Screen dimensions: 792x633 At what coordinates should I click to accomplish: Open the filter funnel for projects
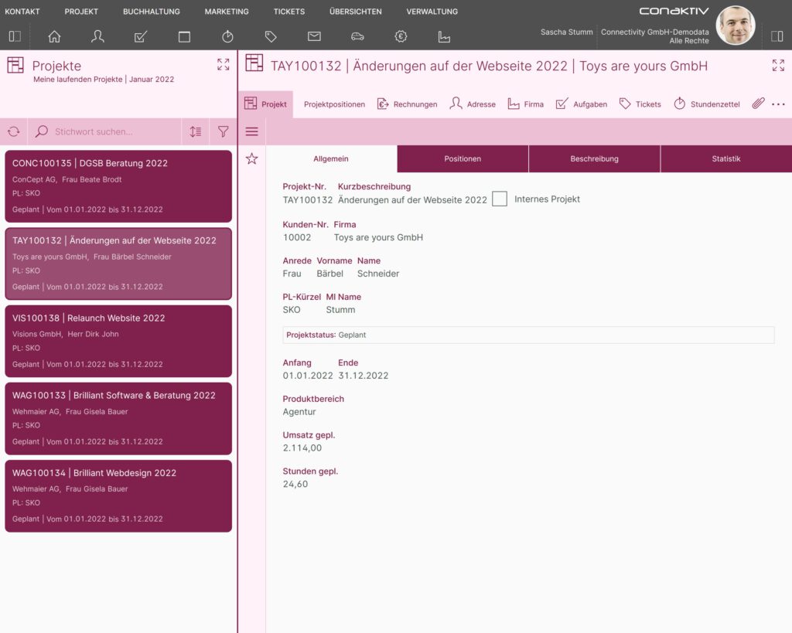(x=223, y=131)
